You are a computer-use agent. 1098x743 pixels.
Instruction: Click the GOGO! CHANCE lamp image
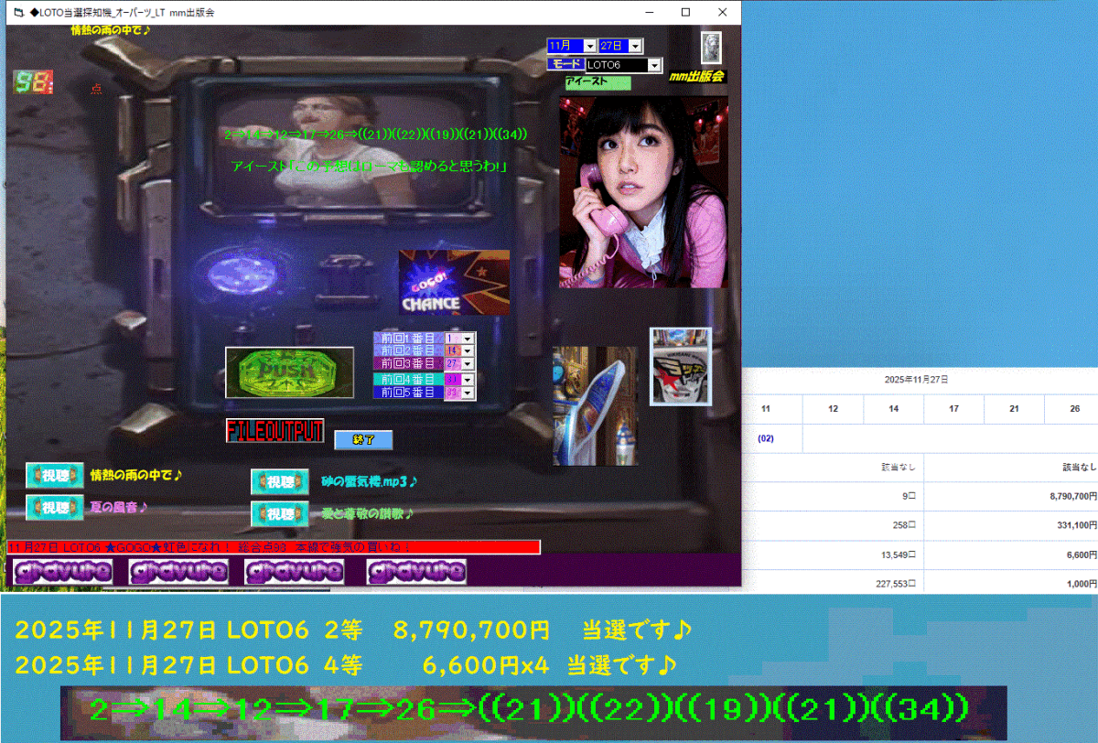pyautogui.click(x=454, y=282)
